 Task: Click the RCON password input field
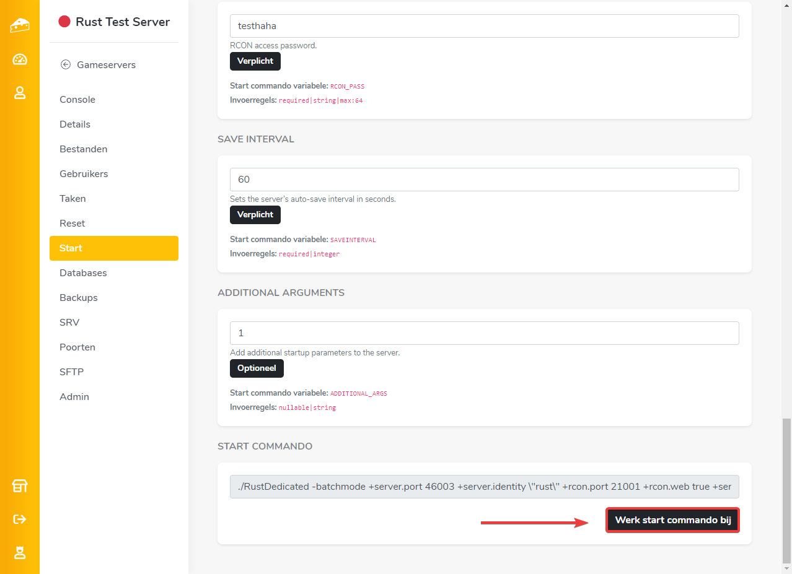(484, 26)
